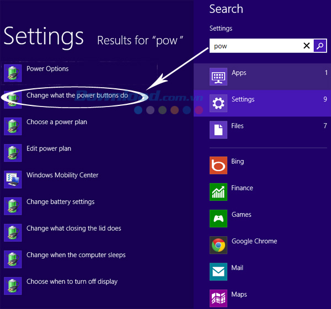This screenshot has height=309, width=331.
Task: Click the turn off display battery icon
Action: point(13,286)
